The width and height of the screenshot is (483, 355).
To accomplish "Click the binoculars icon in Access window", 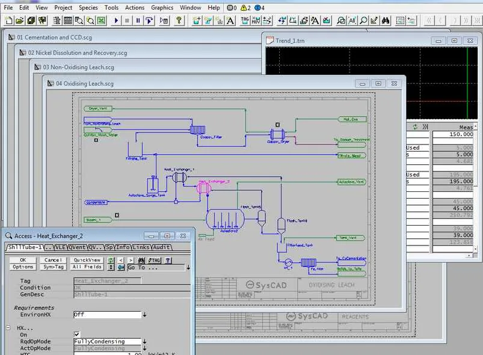I will coord(141,261).
